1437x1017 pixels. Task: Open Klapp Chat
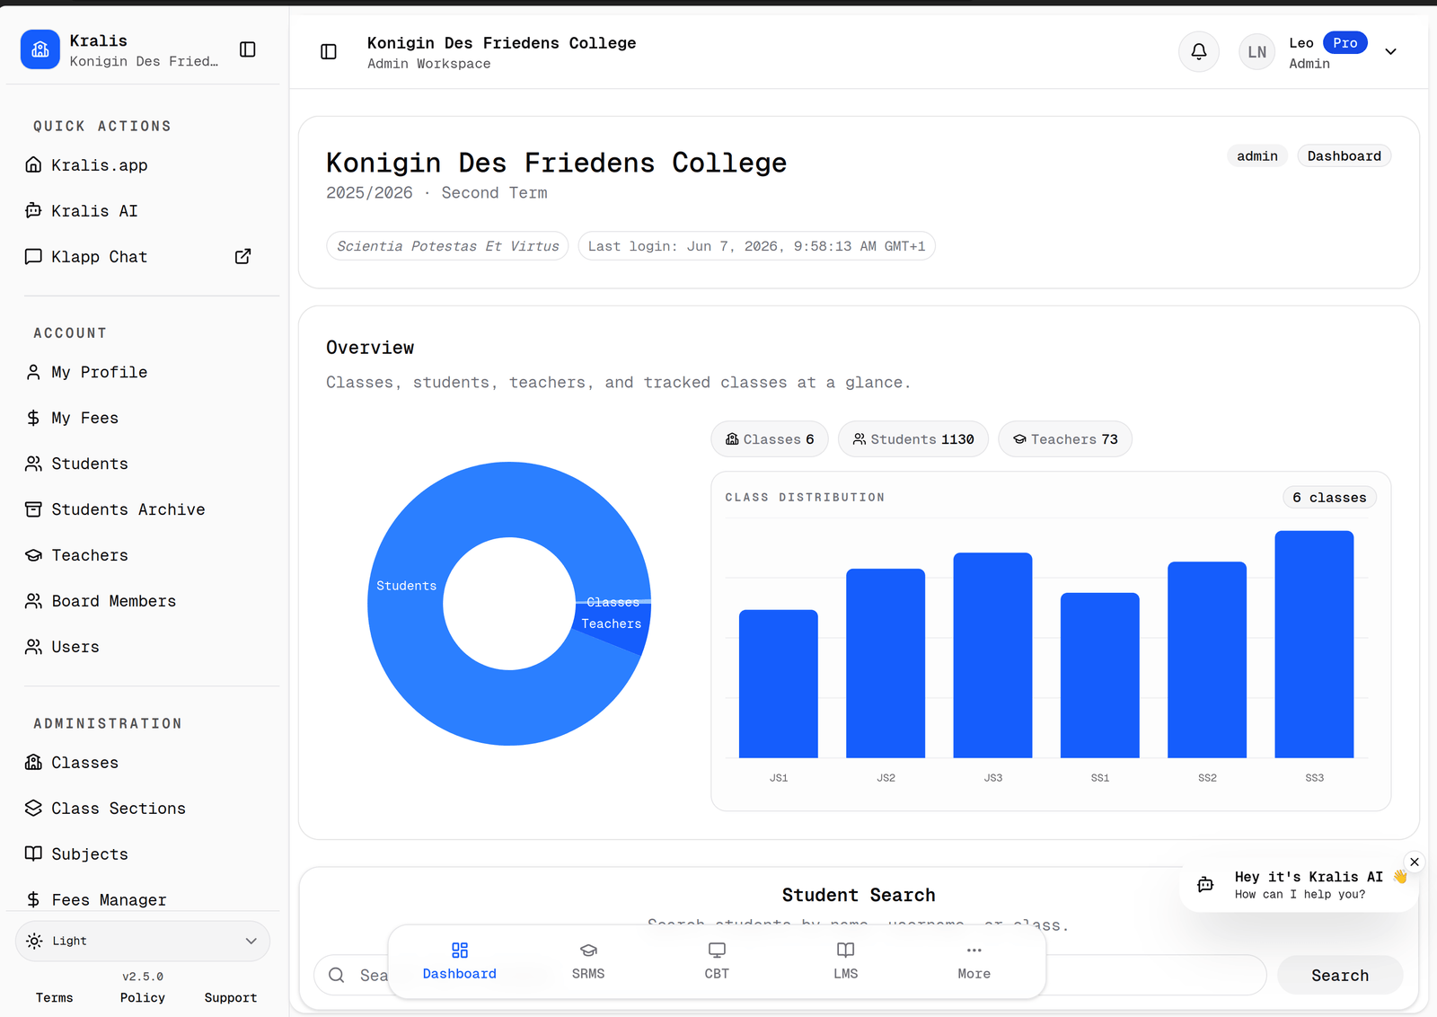coord(99,257)
